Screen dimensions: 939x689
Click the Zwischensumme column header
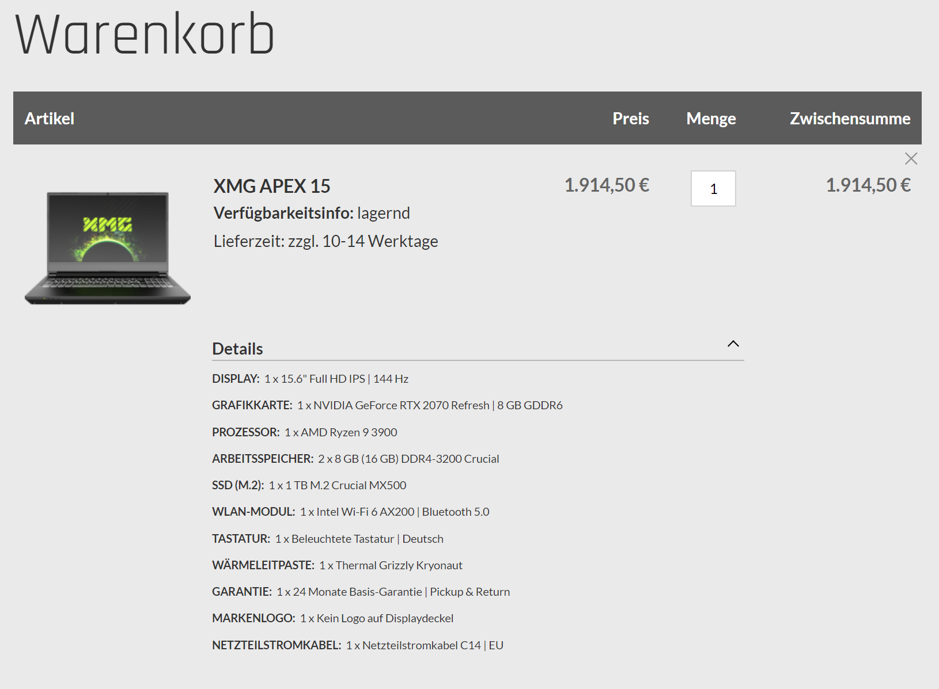click(x=850, y=119)
